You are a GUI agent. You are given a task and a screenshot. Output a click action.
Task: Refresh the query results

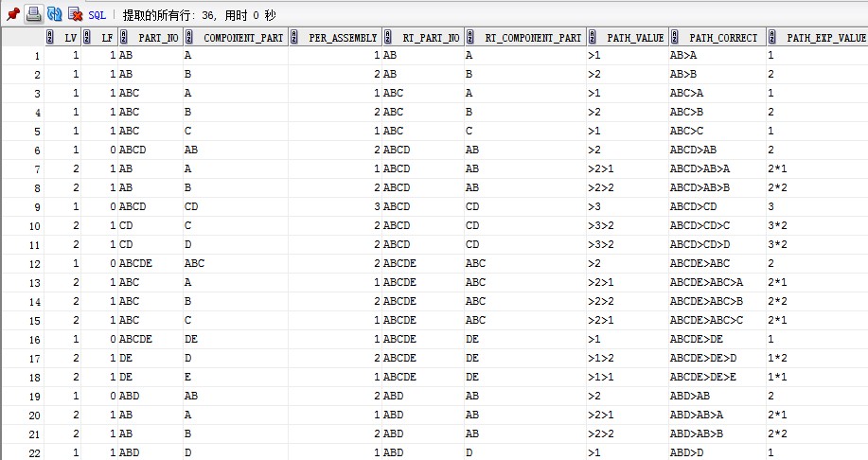(54, 14)
